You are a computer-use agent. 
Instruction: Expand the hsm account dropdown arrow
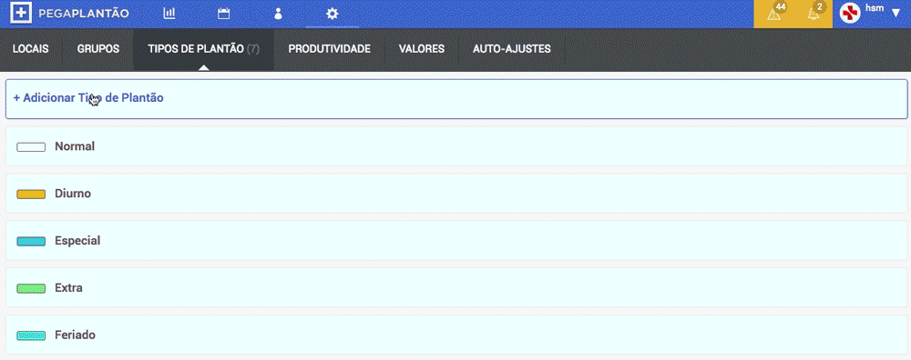point(896,13)
